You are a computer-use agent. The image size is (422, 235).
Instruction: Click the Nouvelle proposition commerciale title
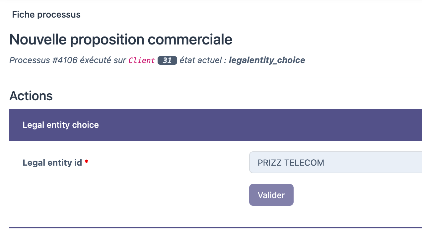[121, 39]
